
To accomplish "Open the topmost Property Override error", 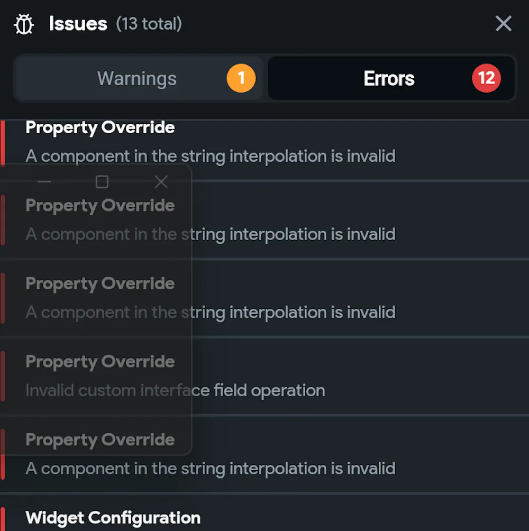I will 264,143.
